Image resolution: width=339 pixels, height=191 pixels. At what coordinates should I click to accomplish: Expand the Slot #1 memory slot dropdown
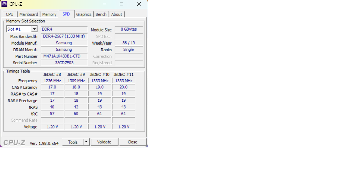pyautogui.click(x=34, y=29)
